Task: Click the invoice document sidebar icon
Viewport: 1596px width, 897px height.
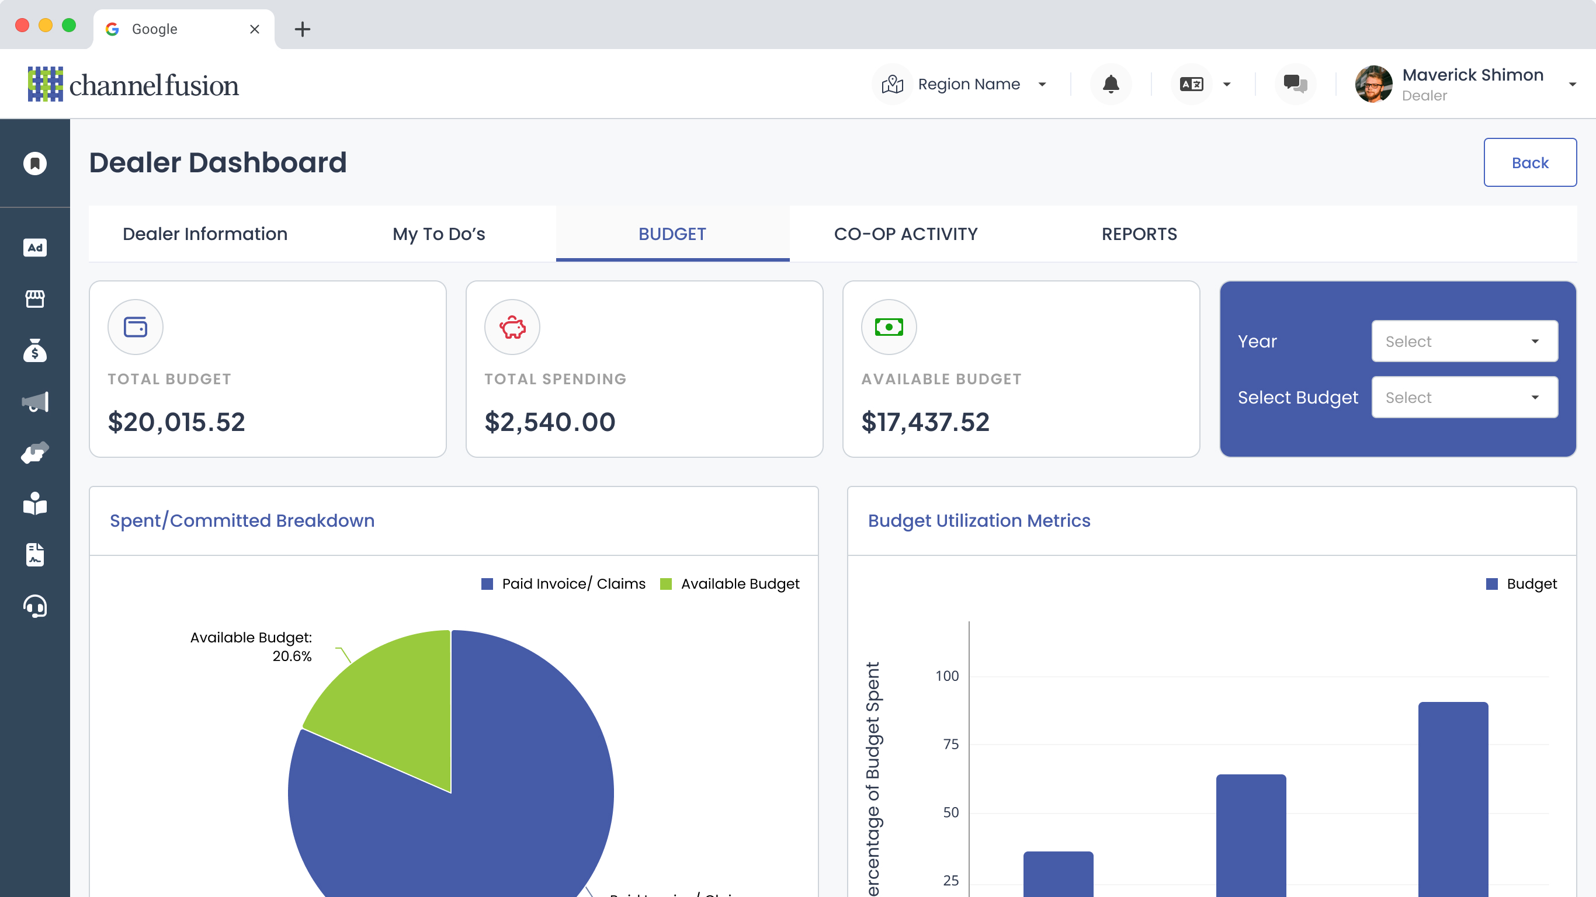Action: click(34, 555)
